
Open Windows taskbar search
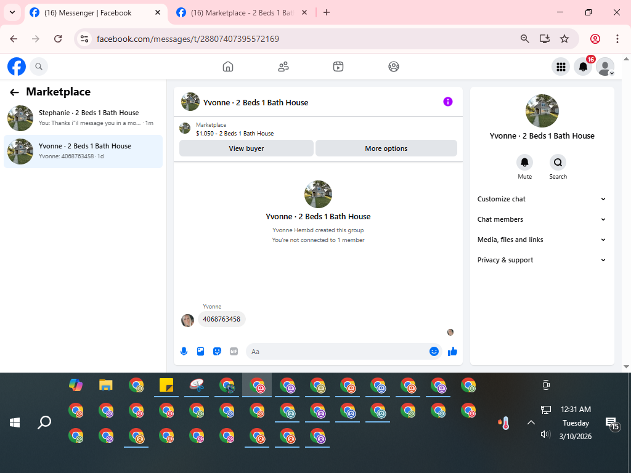tap(44, 422)
